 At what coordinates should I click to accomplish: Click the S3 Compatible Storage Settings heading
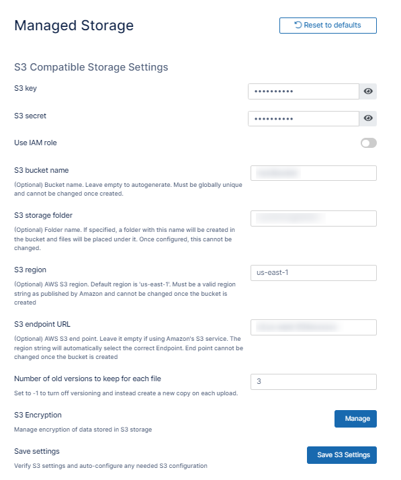click(91, 67)
